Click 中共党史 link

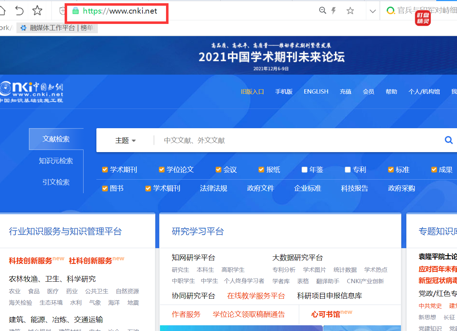pos(430,306)
